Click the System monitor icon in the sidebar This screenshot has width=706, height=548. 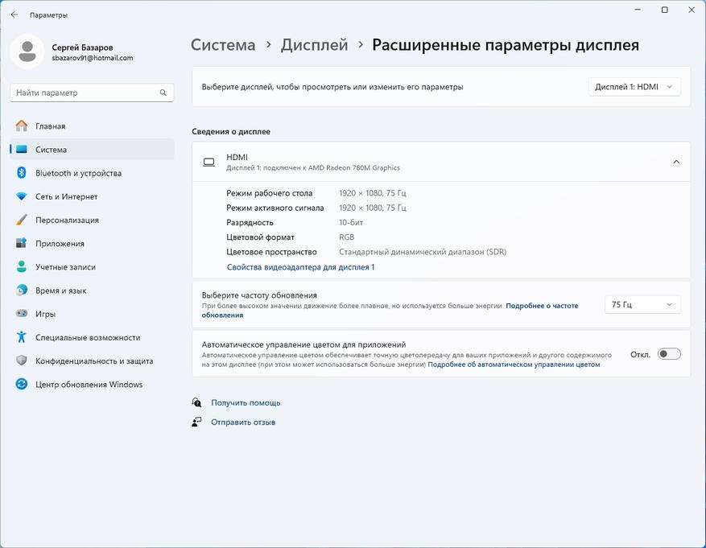point(21,150)
